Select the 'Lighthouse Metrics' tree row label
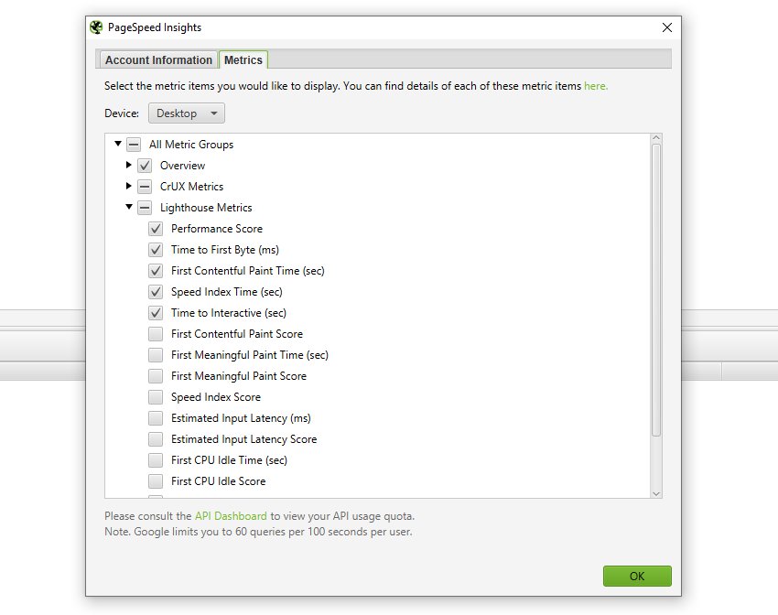Screen dimensions: 778x615 click(x=206, y=208)
